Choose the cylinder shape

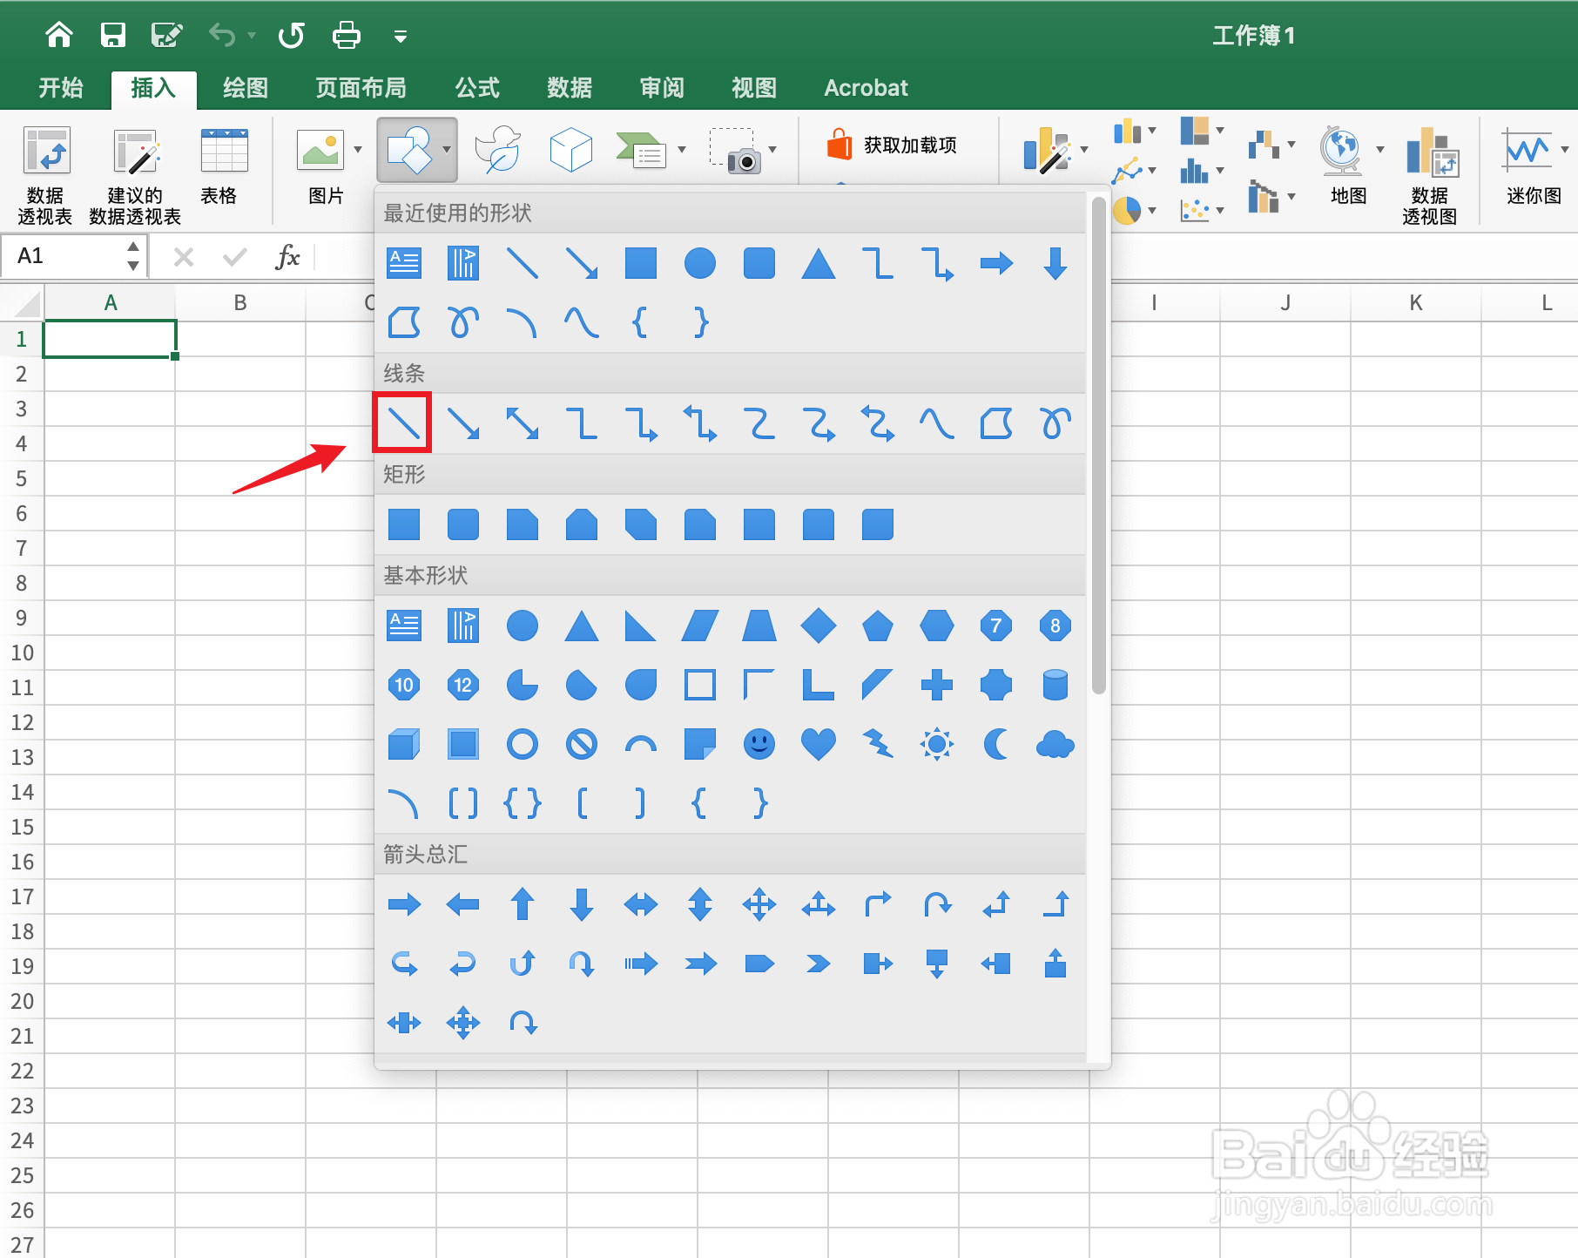coord(1055,685)
